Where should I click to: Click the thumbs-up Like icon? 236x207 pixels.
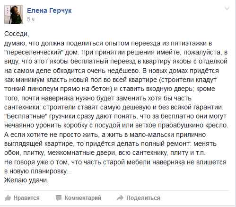(x=8, y=198)
